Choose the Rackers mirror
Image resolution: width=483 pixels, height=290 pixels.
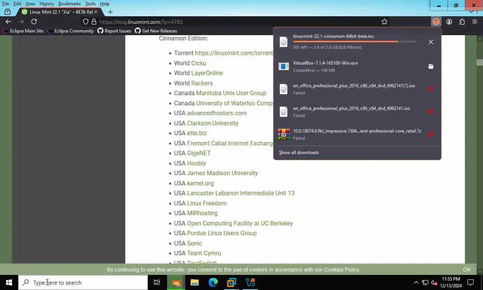[x=202, y=83]
